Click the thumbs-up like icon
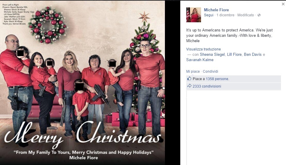 point(189,79)
